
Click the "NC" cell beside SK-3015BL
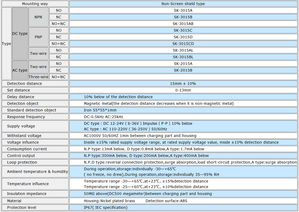(x=59, y=57)
